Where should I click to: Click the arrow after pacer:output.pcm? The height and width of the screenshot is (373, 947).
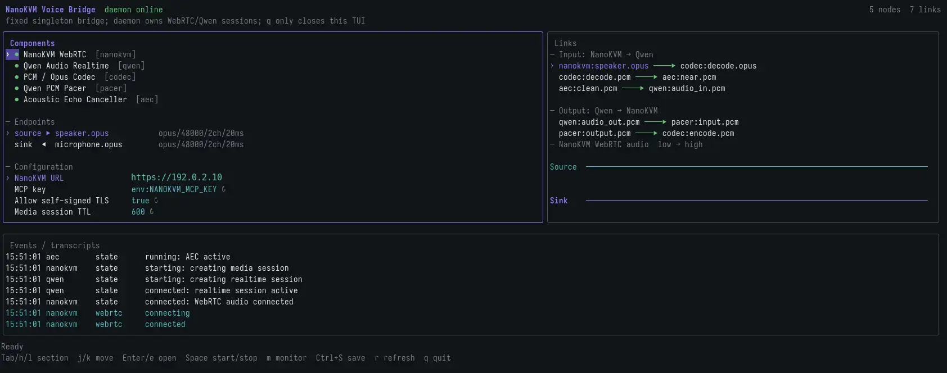[646, 133]
